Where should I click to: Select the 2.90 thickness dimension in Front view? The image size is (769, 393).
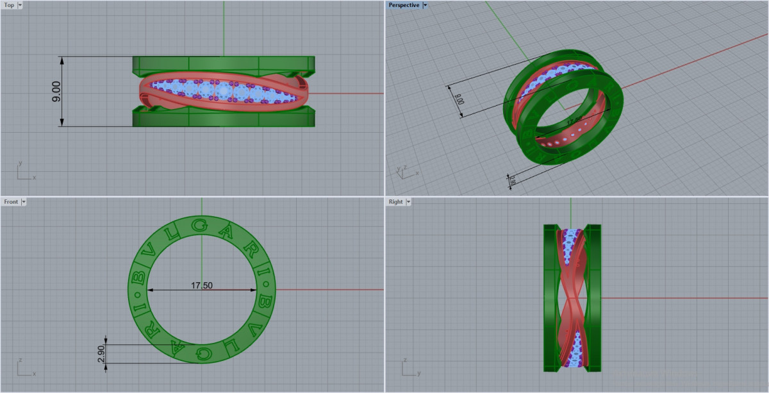99,354
